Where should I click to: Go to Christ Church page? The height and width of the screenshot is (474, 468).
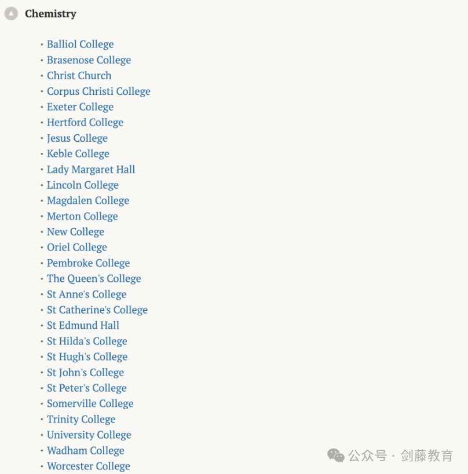pos(79,76)
